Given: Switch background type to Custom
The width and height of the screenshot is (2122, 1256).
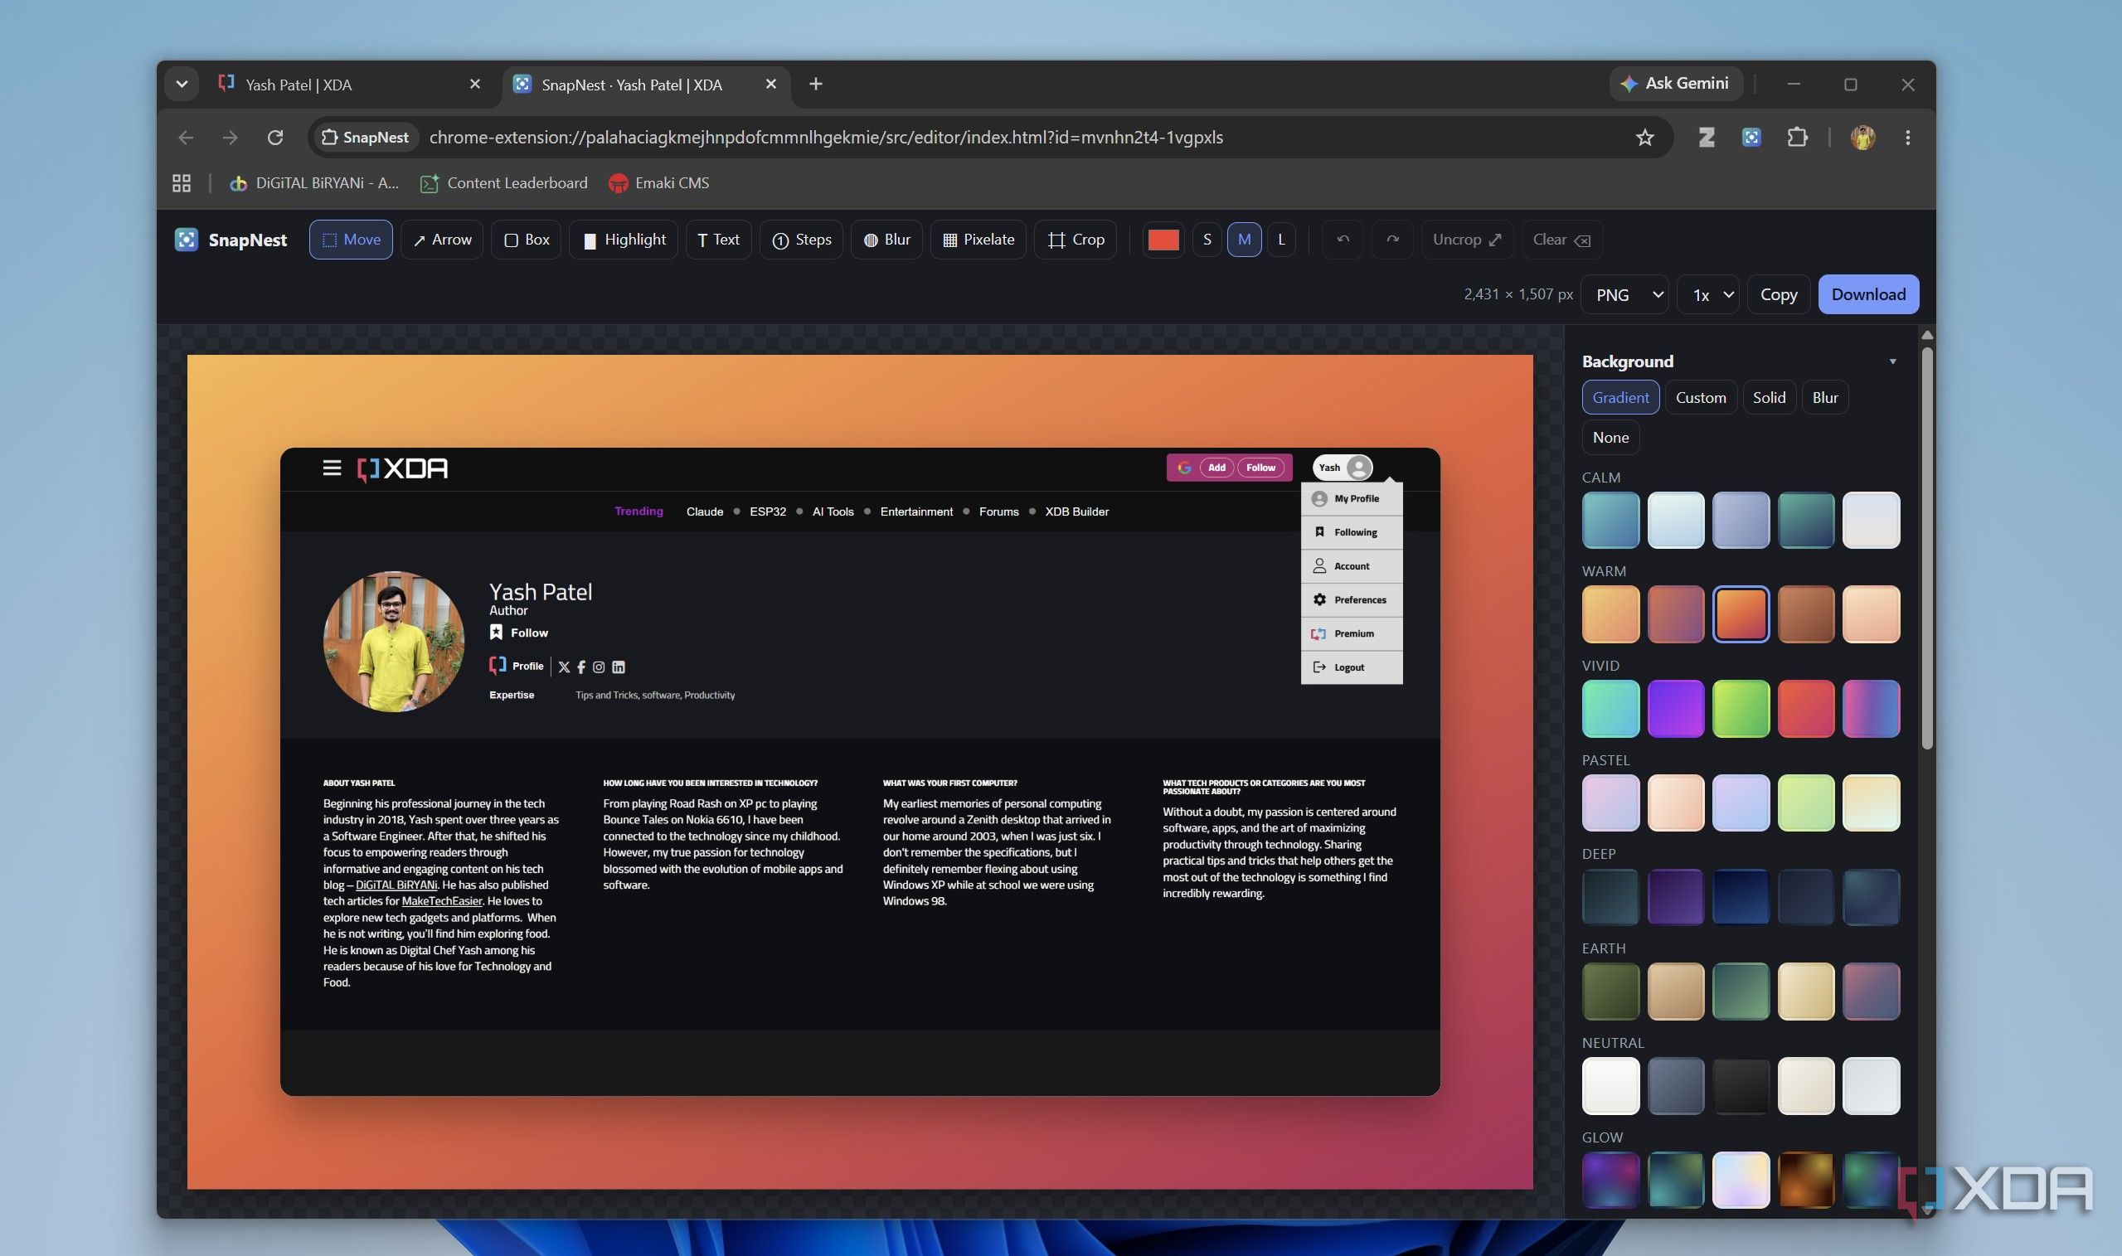Looking at the screenshot, I should click(1701, 398).
